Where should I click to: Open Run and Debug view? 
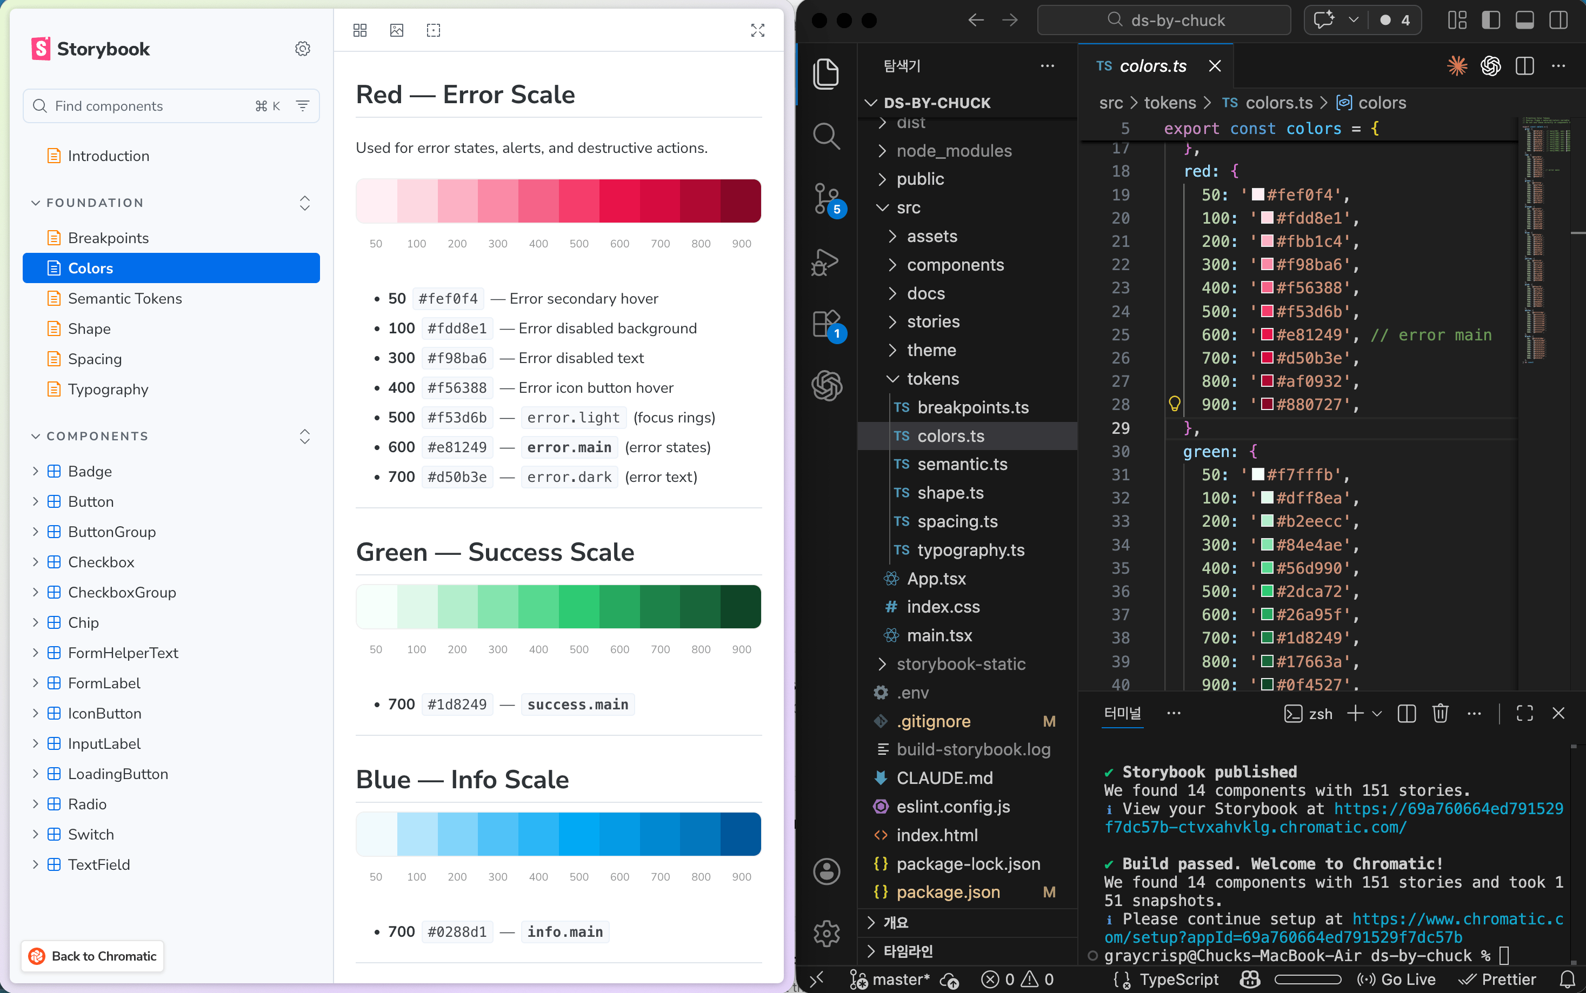[x=826, y=262]
